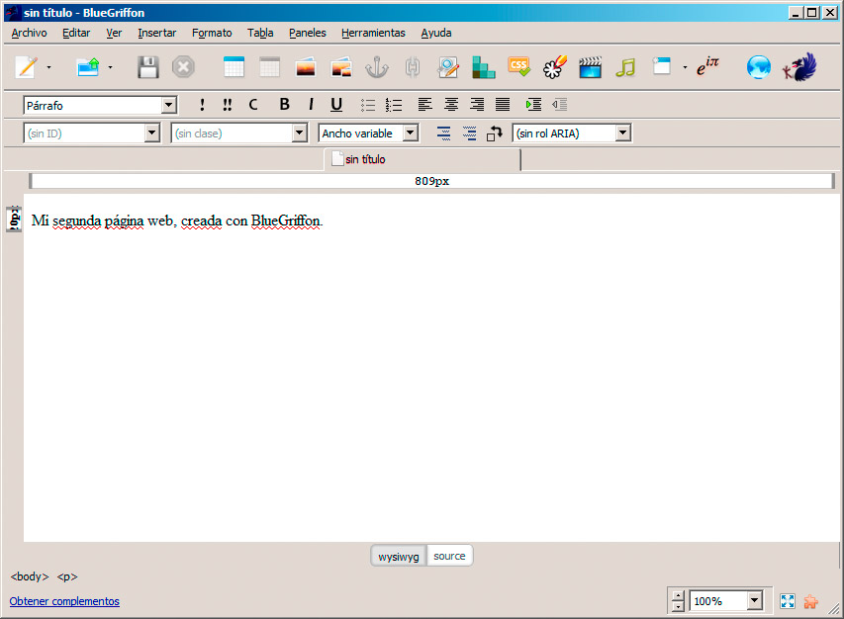This screenshot has height=619, width=844.
Task: Open the Herramientas menu
Action: 373,33
